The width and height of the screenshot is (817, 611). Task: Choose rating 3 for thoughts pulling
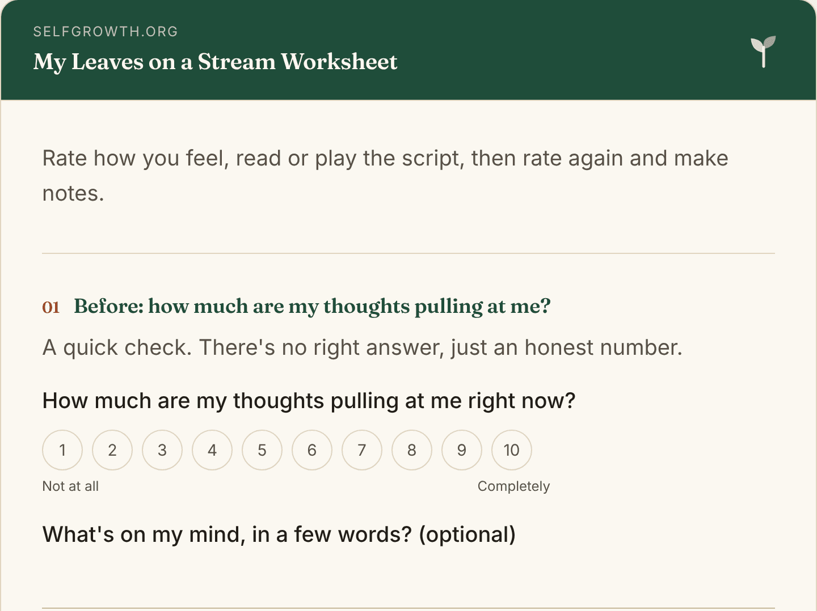[162, 450]
